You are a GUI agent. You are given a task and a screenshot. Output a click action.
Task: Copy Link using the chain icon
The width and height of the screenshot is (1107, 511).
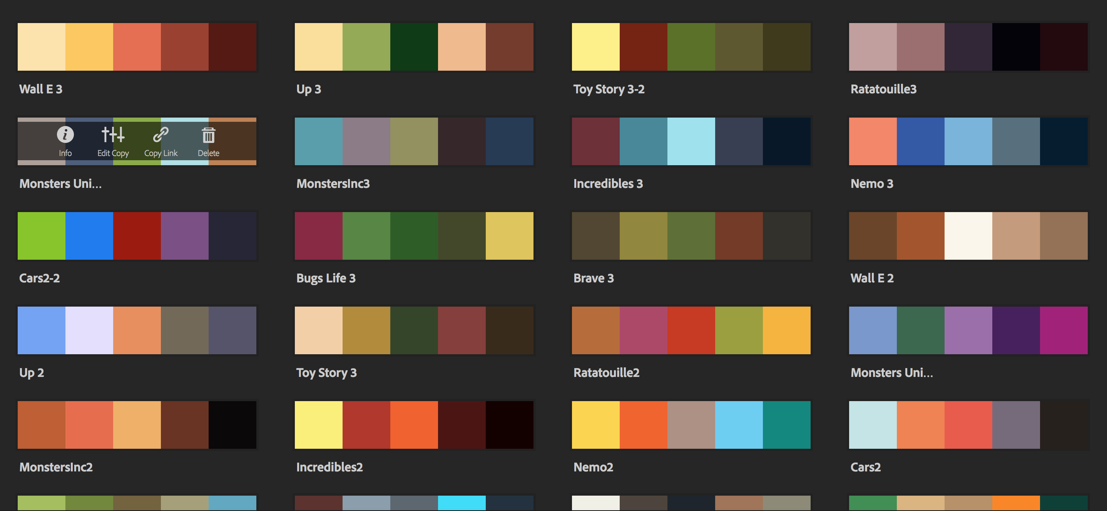[x=161, y=135]
